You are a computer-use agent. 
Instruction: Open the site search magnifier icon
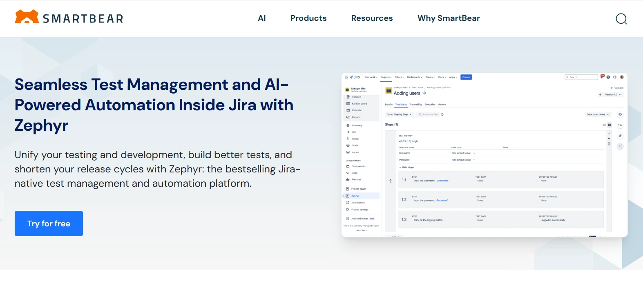pyautogui.click(x=621, y=19)
